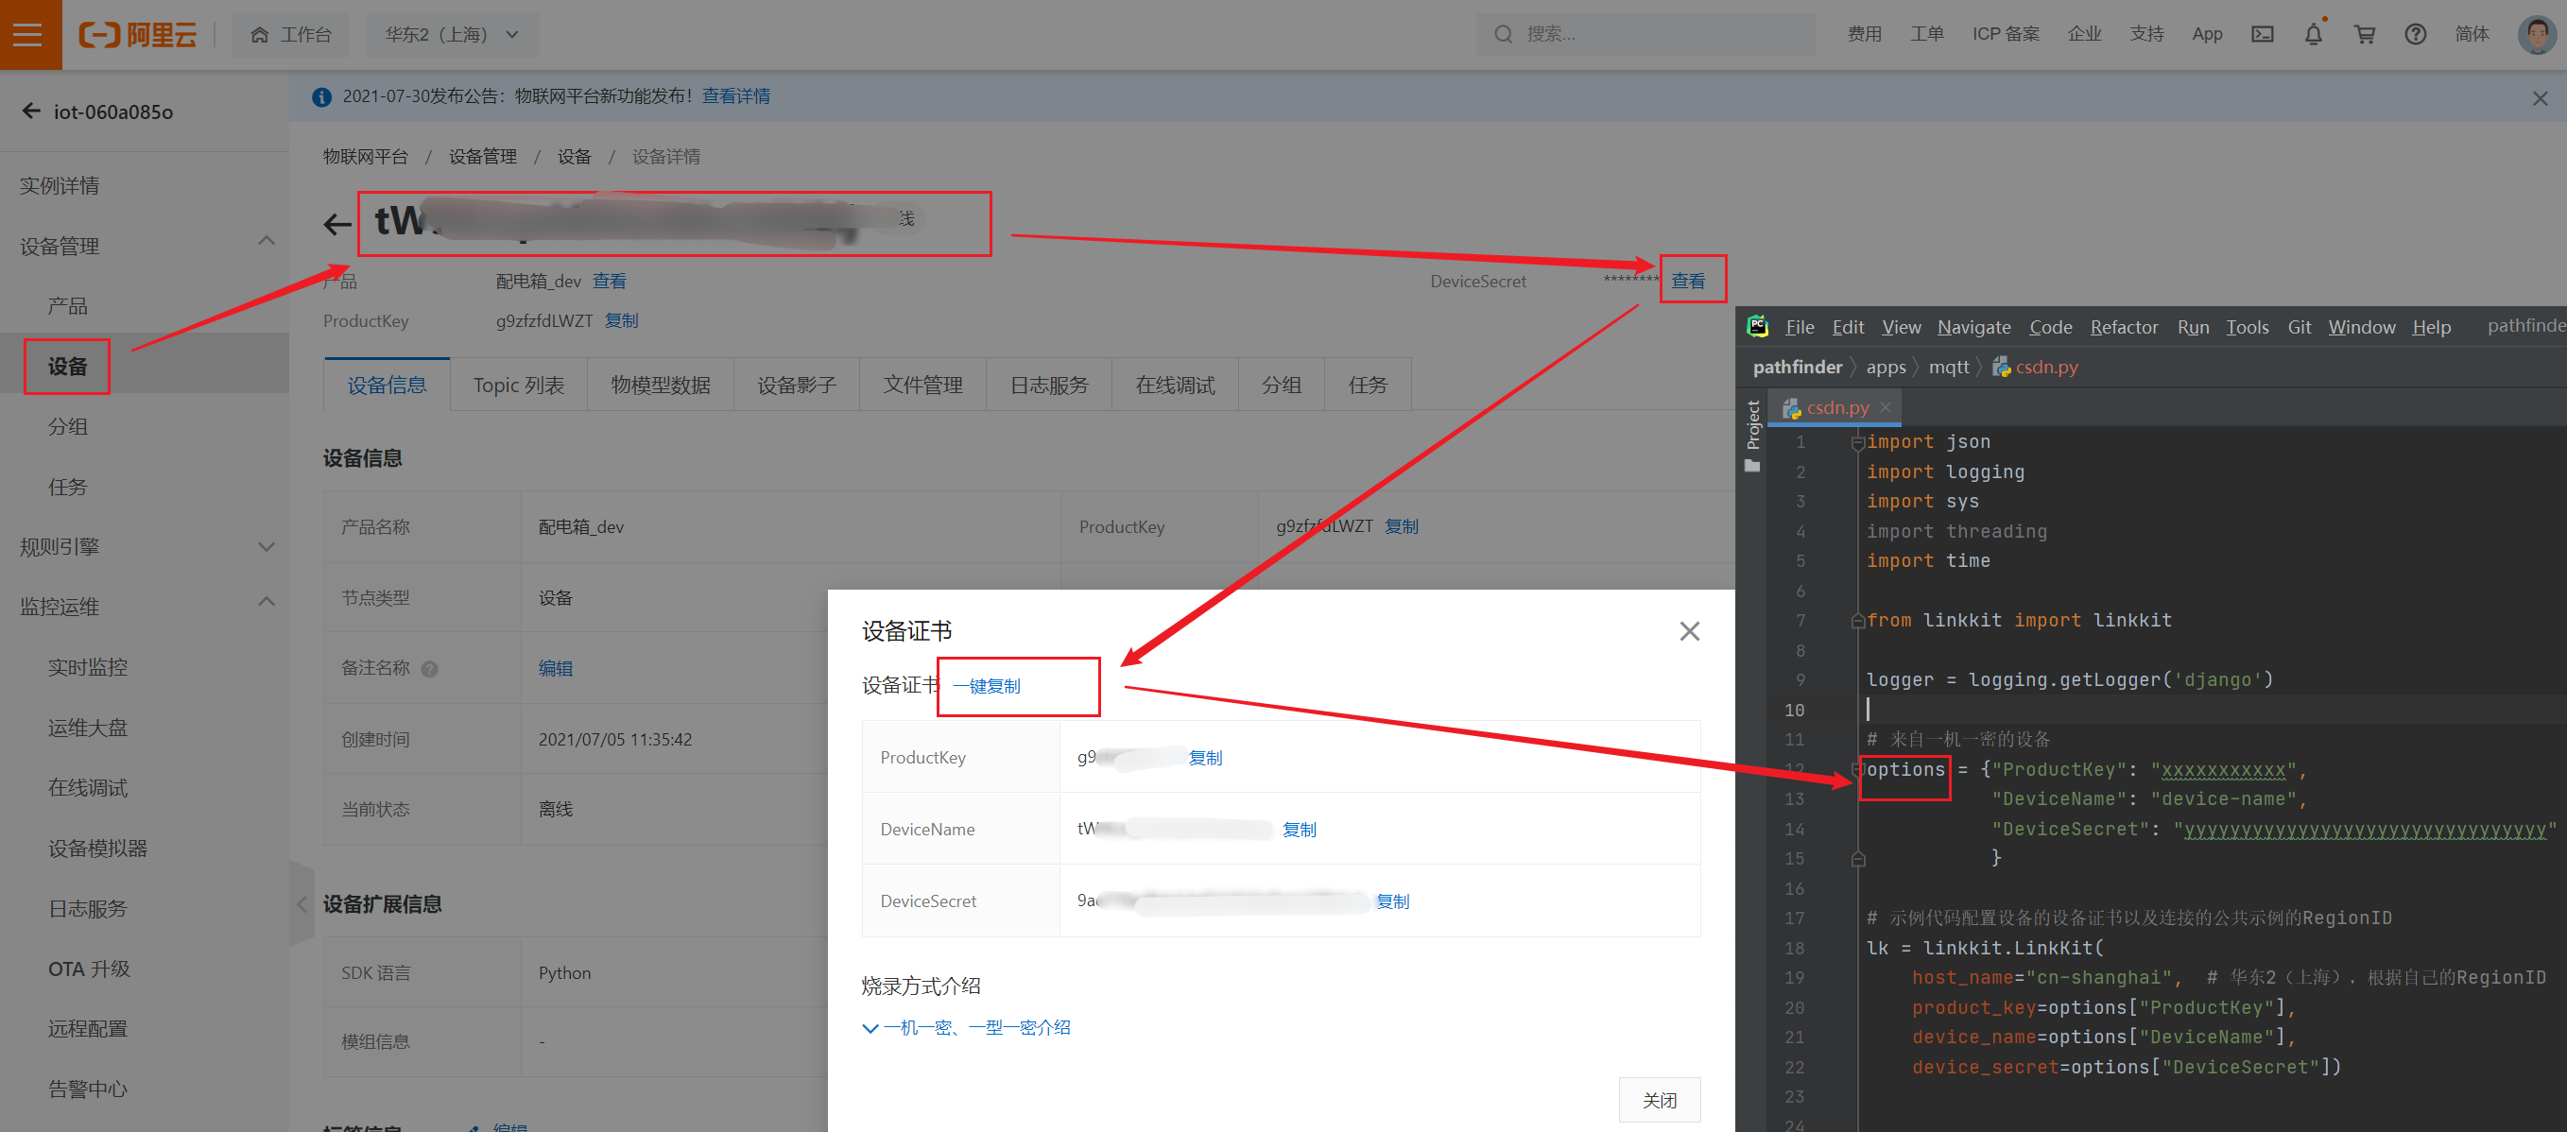
Task: Click the help icon beside 备注名称
Action: (x=429, y=669)
